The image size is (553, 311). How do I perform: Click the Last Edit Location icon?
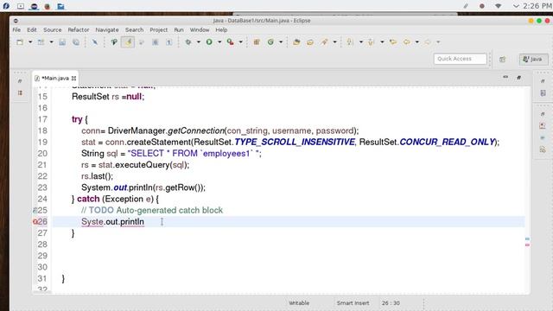tap(393, 42)
